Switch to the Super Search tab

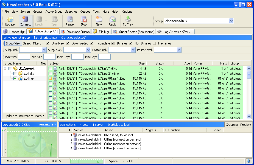click(134, 32)
